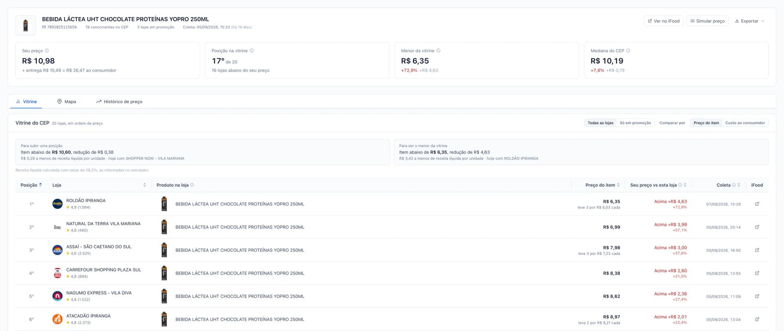The height and width of the screenshot is (331, 784).
Task: Select Todas as lojas filter
Action: (x=600, y=123)
